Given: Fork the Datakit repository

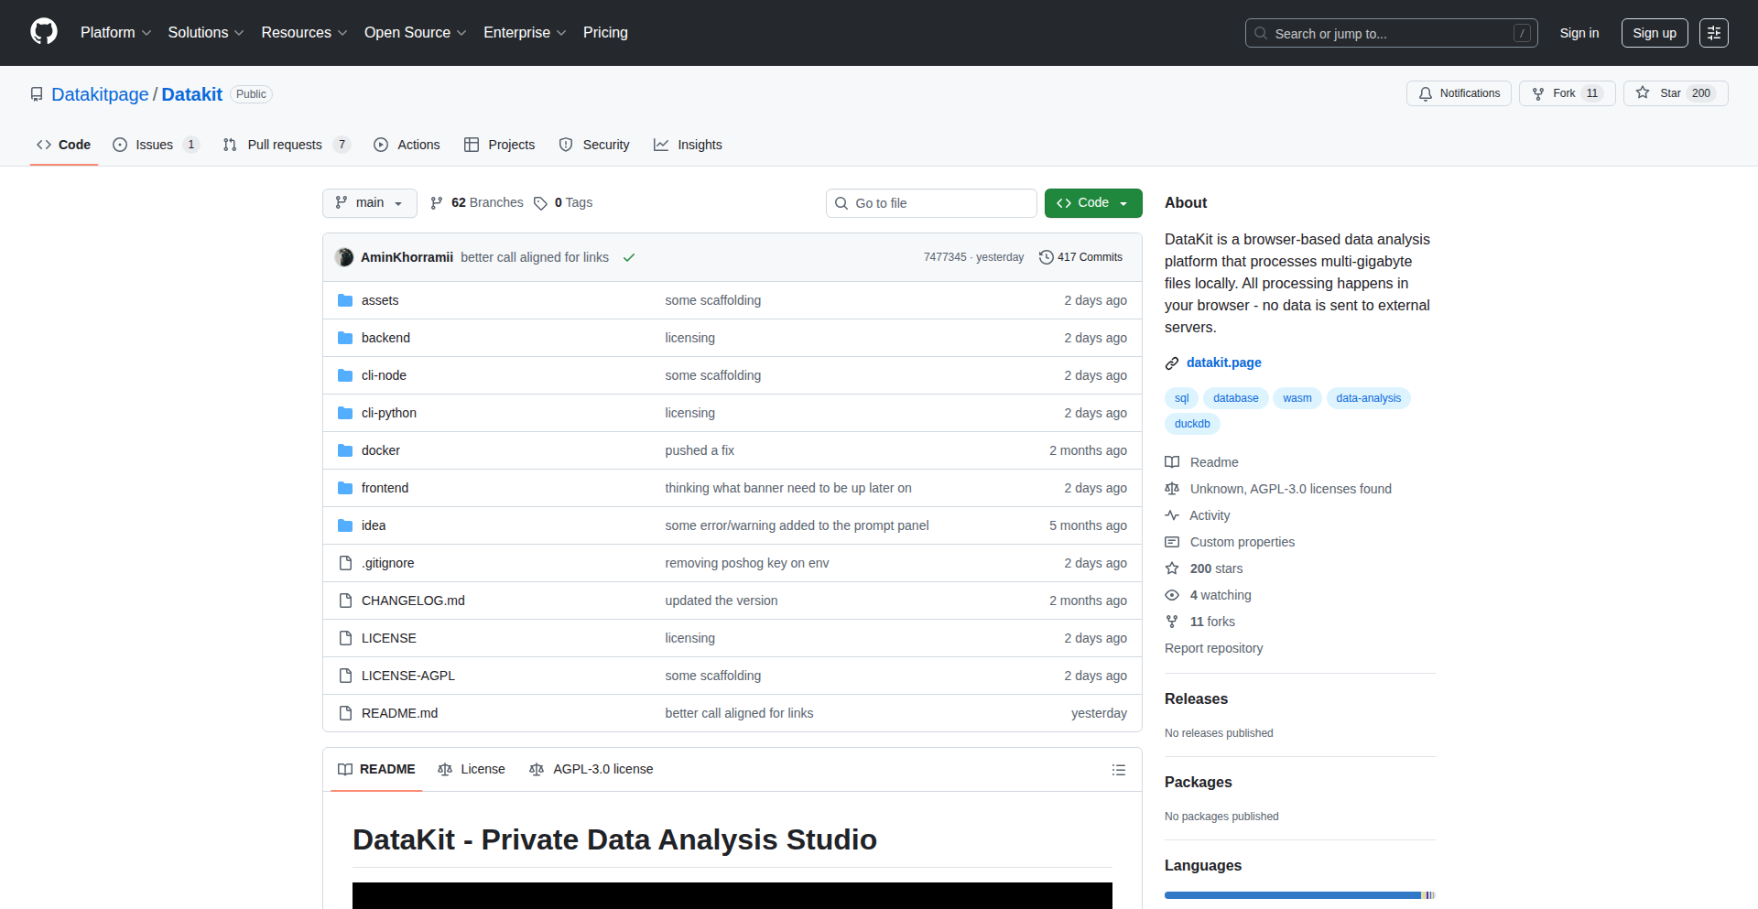Looking at the screenshot, I should (1567, 93).
